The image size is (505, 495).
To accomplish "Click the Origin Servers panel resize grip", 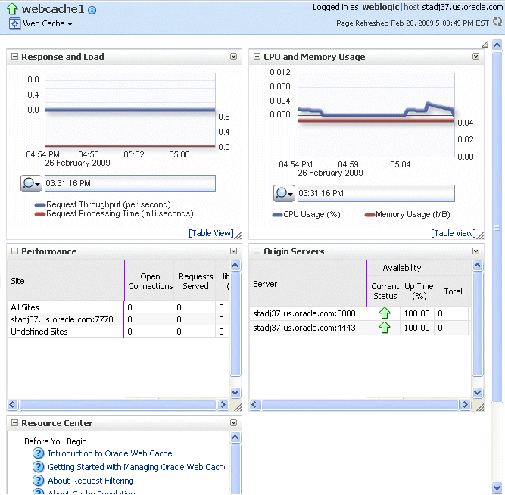I will click(480, 407).
